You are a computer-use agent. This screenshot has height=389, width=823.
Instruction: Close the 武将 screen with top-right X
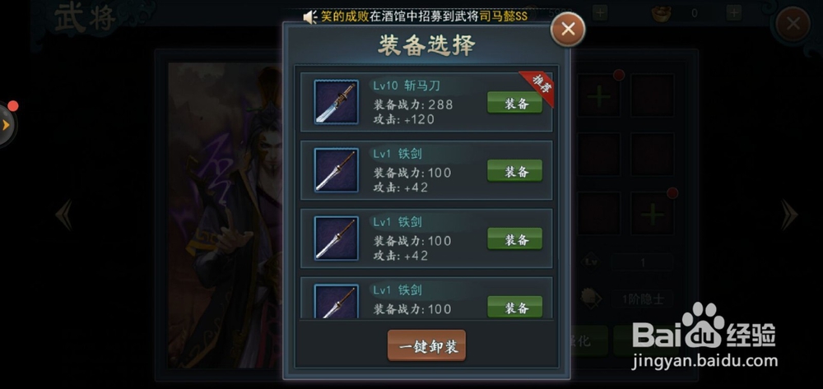(793, 24)
